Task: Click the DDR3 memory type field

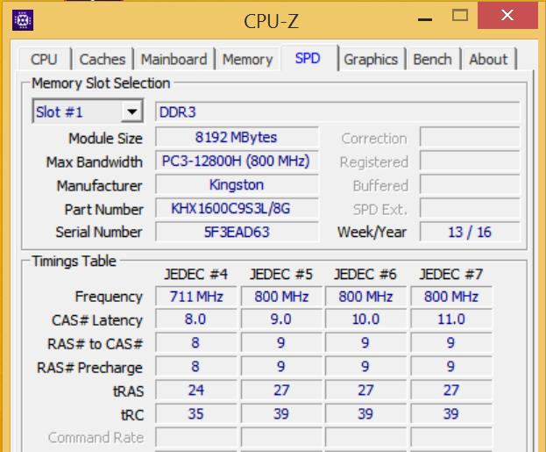Action: pyautogui.click(x=337, y=112)
